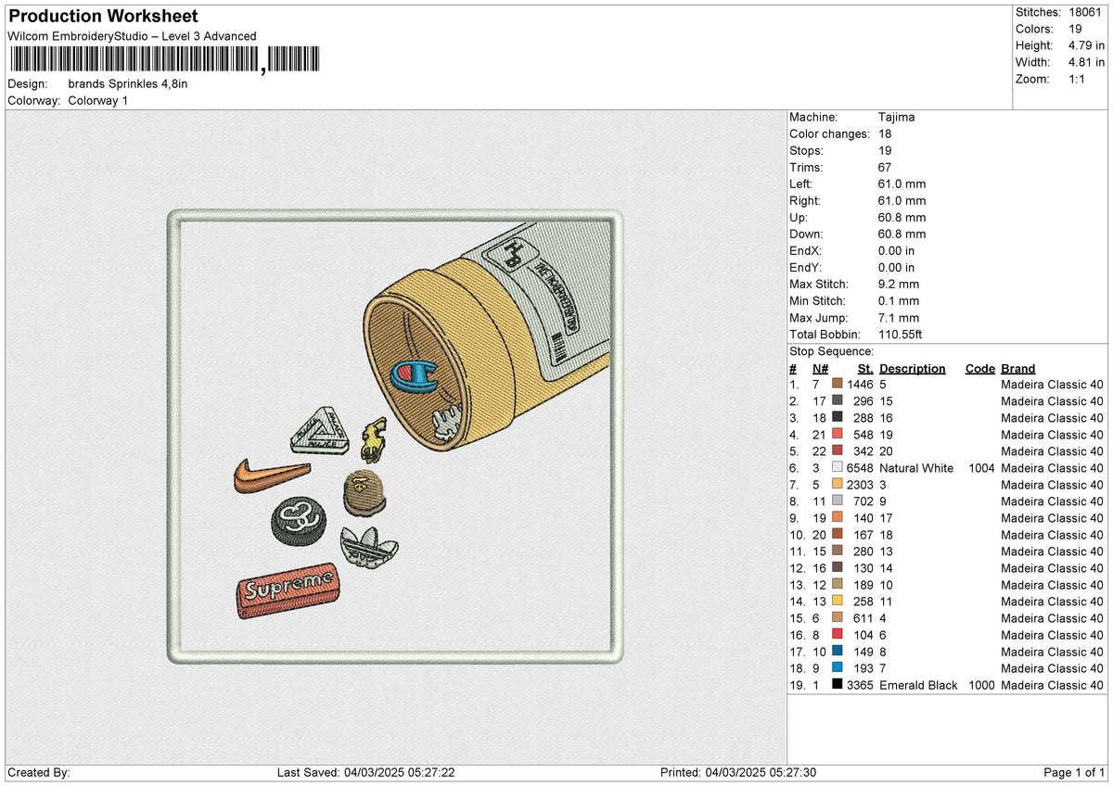Select the gray swatch in stop 8

click(838, 501)
